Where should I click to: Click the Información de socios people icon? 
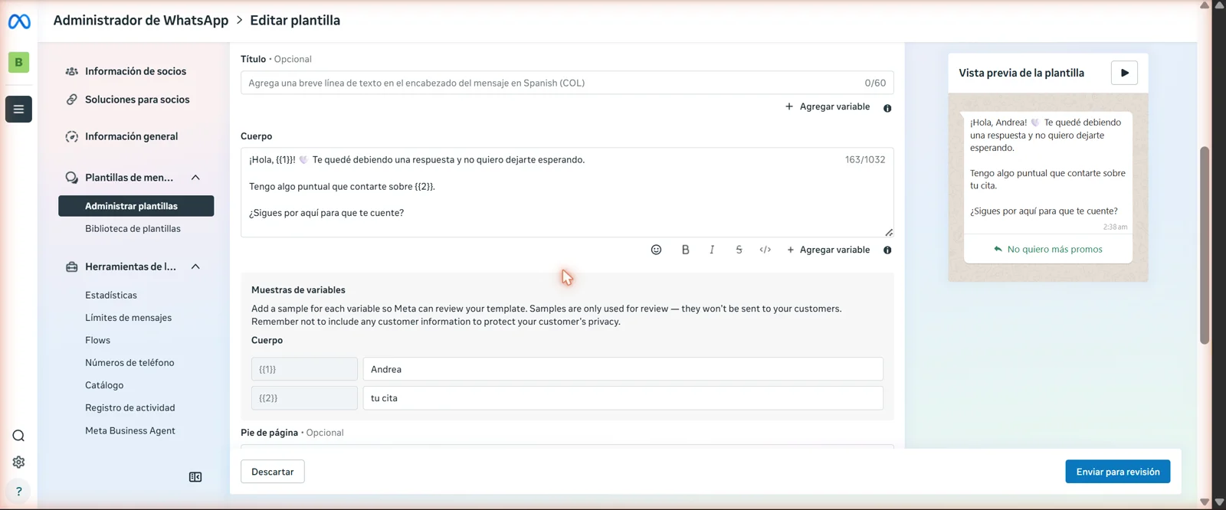click(71, 71)
